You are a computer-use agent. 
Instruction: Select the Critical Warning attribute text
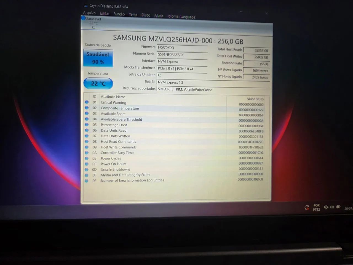(113, 102)
